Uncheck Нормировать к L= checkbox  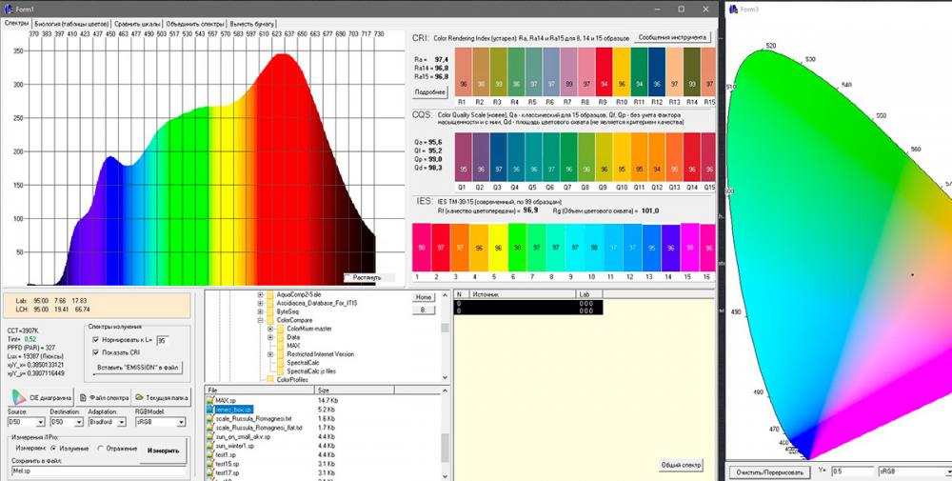point(95,341)
